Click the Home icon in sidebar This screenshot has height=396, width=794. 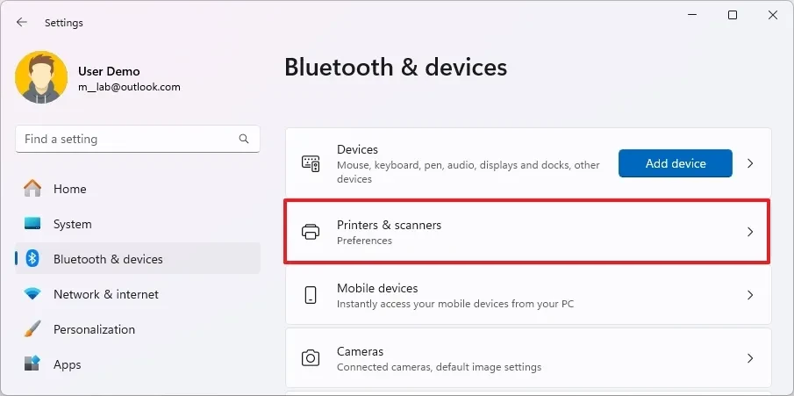click(x=32, y=189)
